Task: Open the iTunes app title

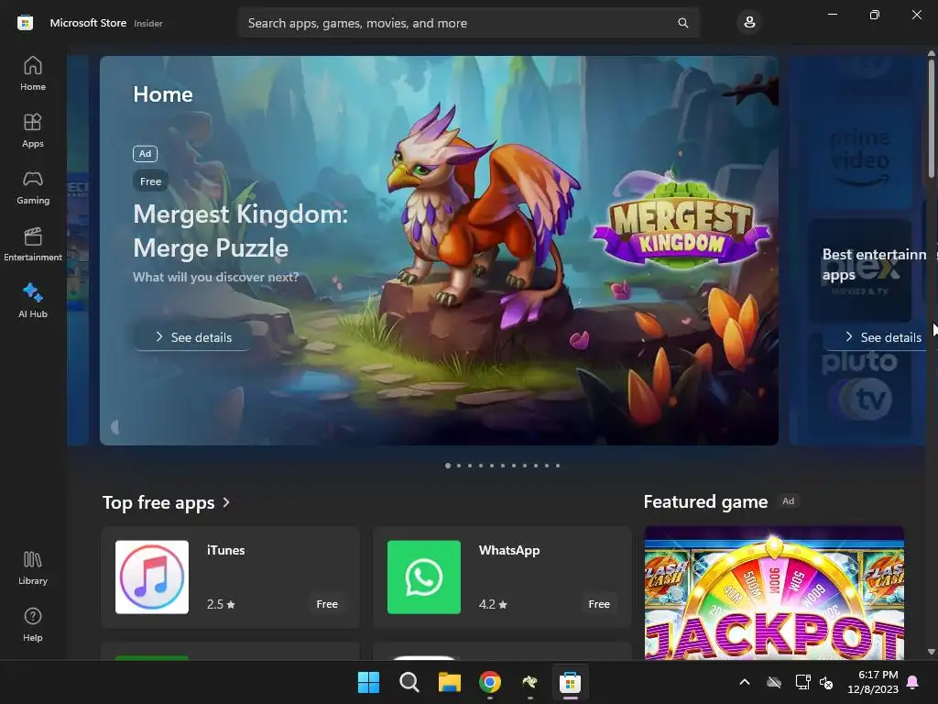Action: 225,550
